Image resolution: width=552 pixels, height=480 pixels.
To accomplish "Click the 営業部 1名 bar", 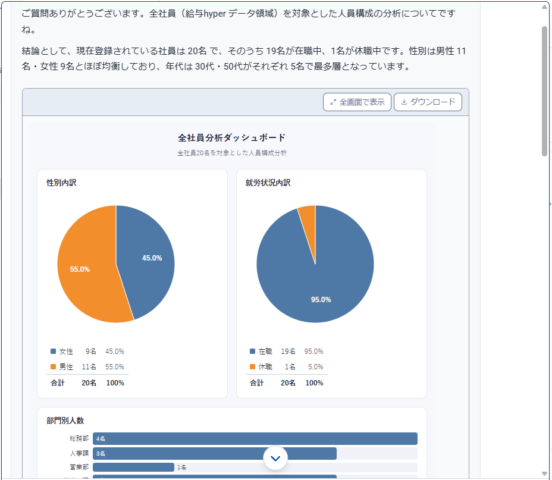I will tap(133, 468).
